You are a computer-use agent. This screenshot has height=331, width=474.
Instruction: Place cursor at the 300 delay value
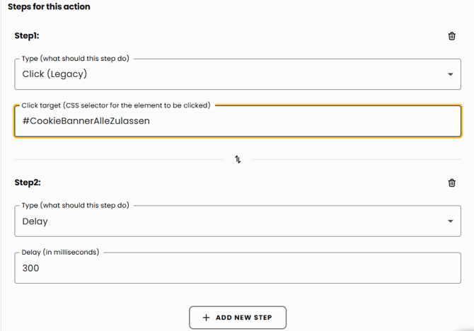click(x=30, y=268)
